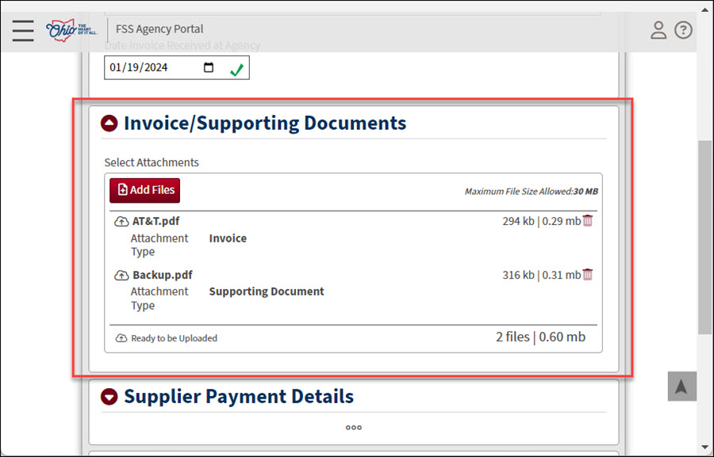The height and width of the screenshot is (457, 714).
Task: Click the Select Attachments label
Action: (x=152, y=162)
